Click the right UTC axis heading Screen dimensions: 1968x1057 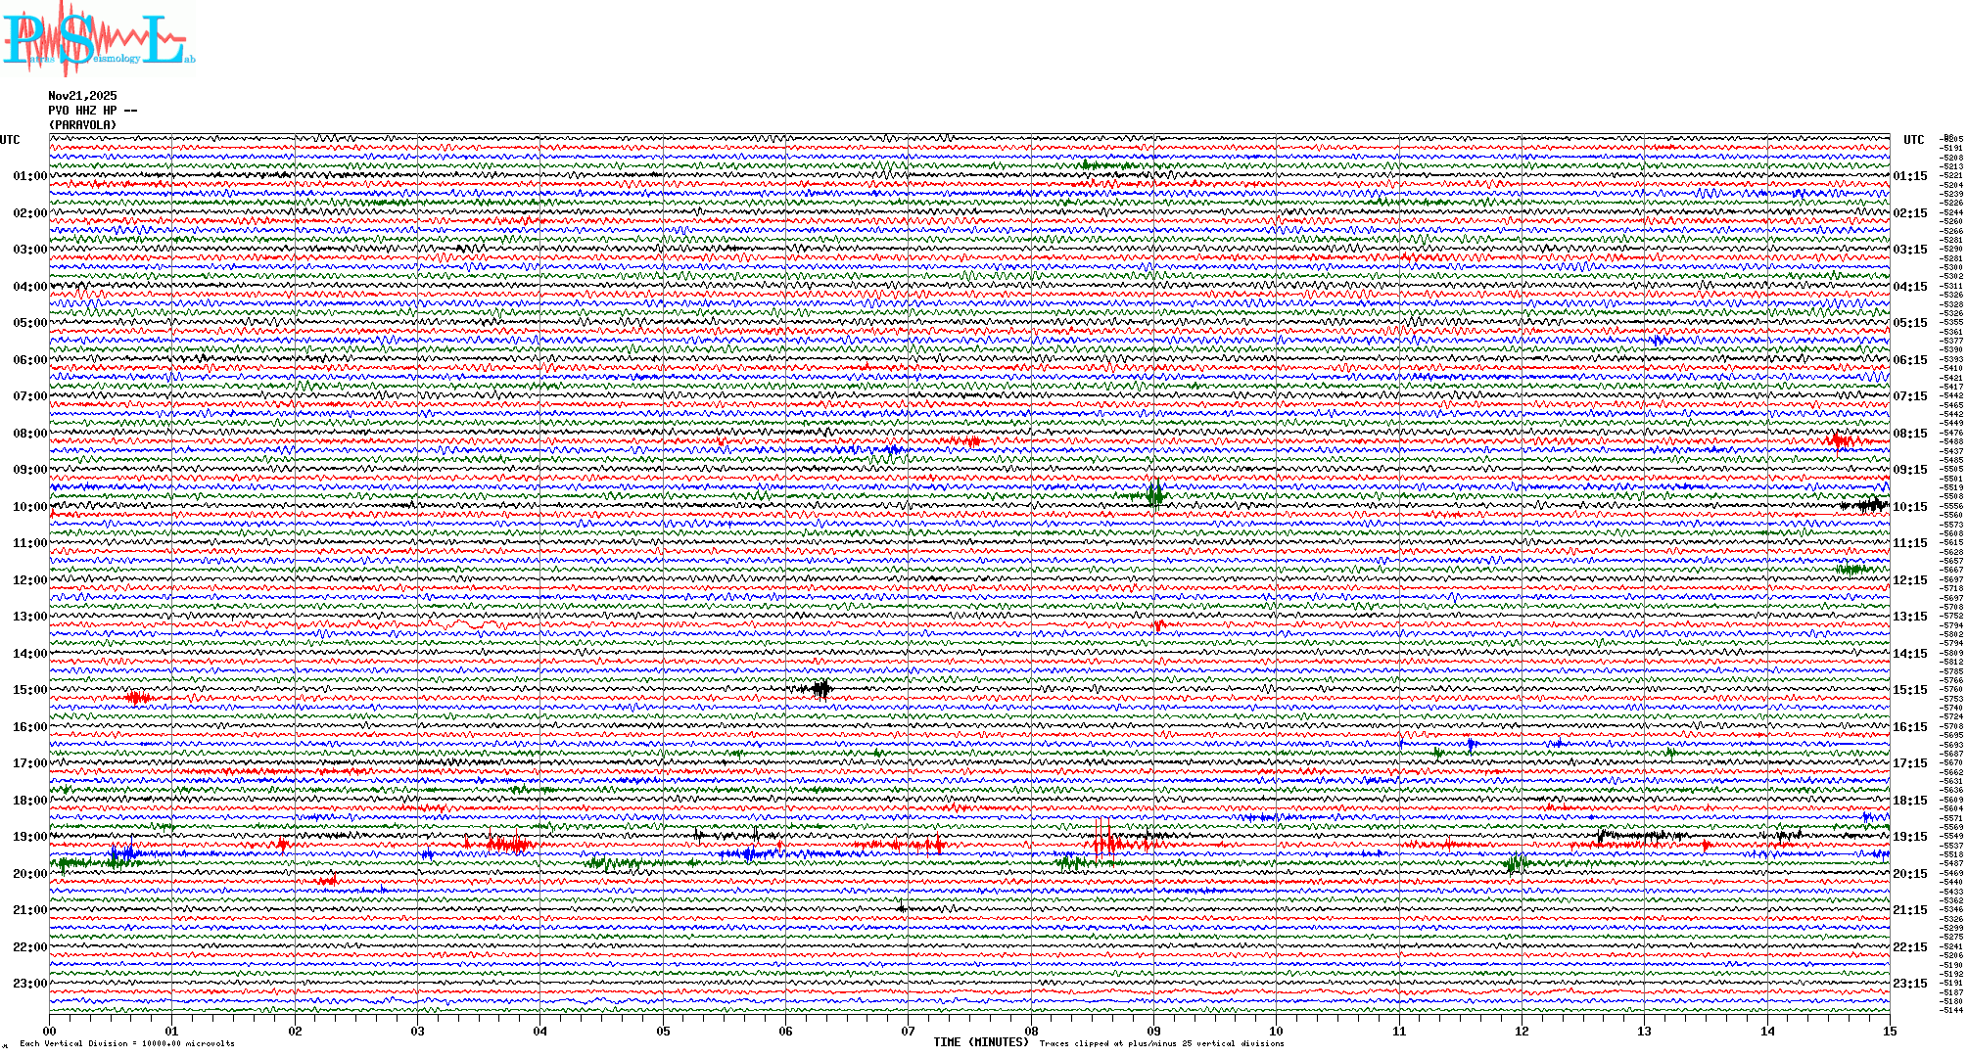(x=1913, y=140)
